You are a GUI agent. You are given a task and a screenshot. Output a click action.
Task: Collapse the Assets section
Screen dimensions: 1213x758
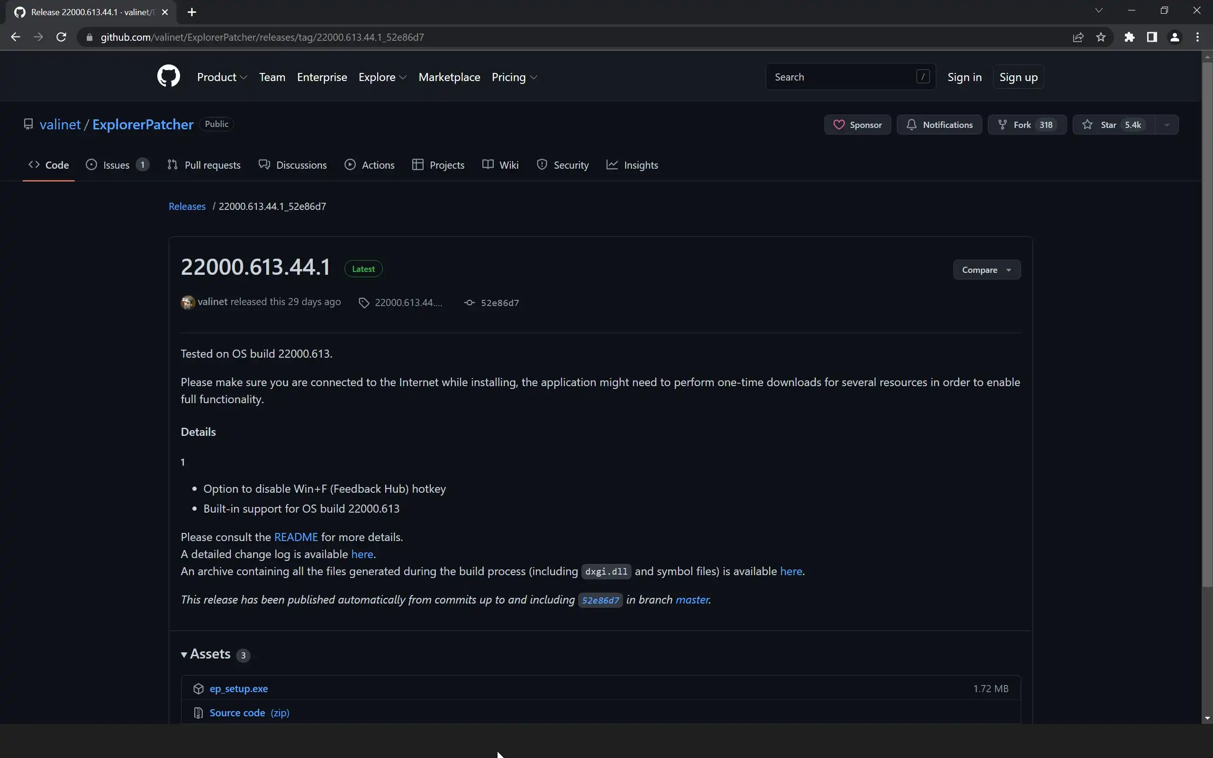206,654
